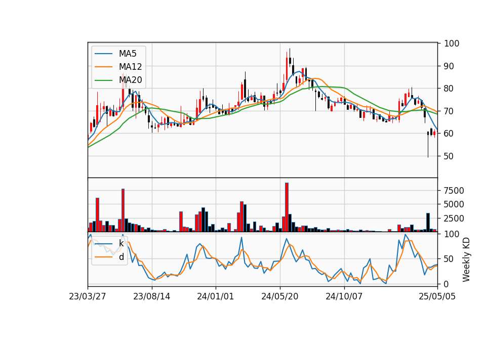Click volume axis value 2500
Image resolution: width=486 pixels, height=349 pixels.
pos(454,219)
